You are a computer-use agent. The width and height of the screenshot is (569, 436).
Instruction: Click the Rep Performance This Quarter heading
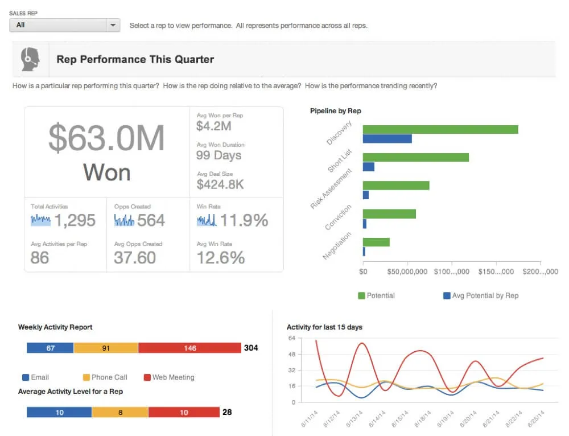[135, 59]
